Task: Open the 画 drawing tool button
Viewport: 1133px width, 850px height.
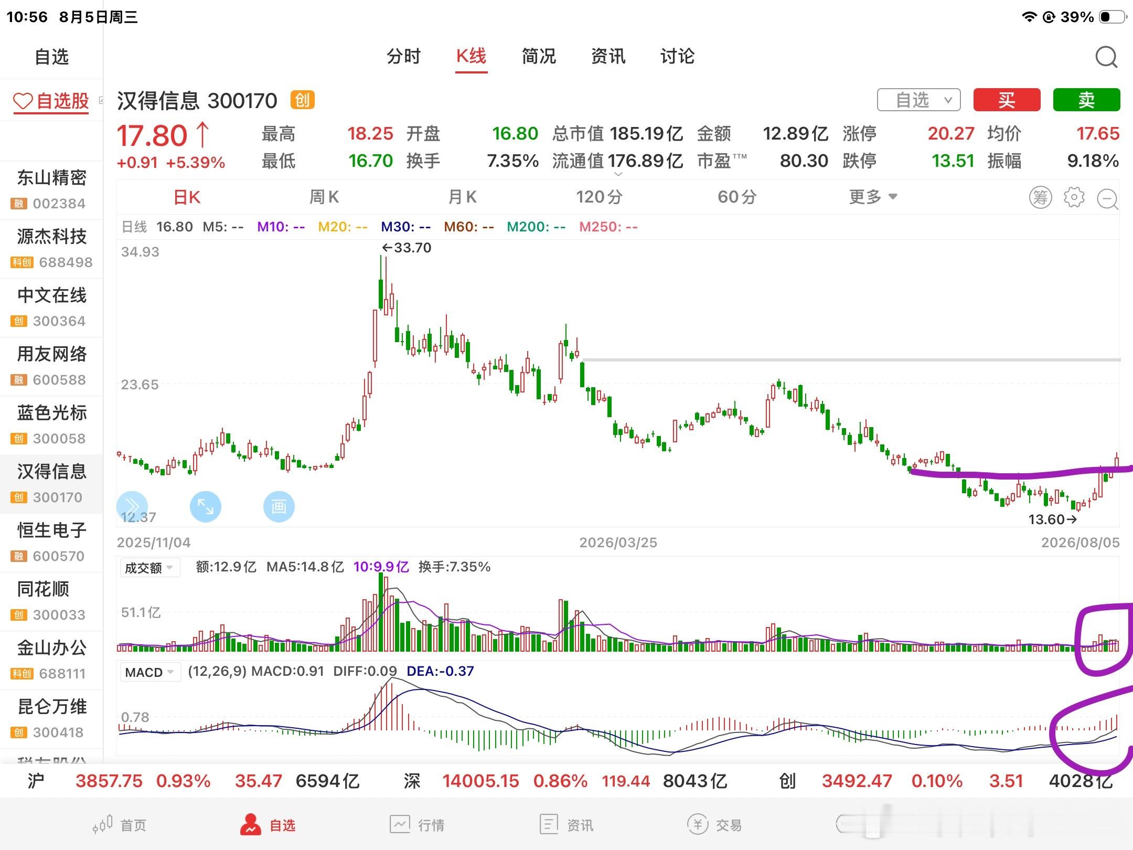Action: coord(279,506)
